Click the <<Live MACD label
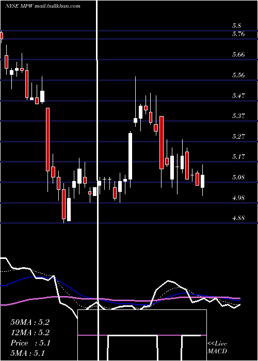The image size is (258, 361). 217,347
